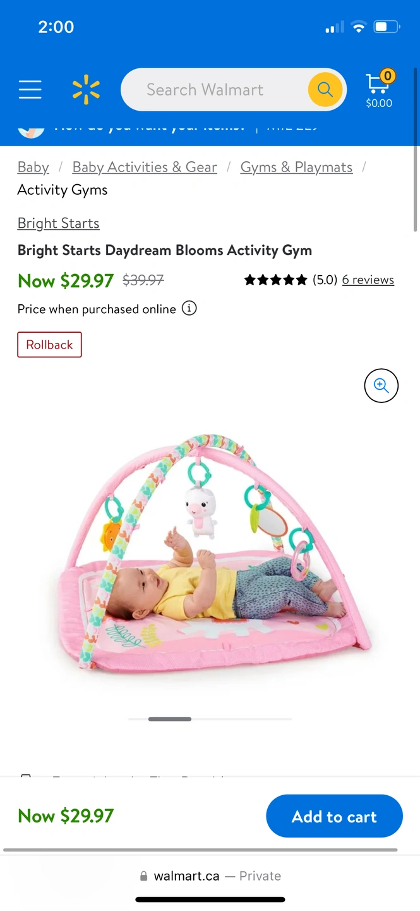Tap the five-star rating display
Viewport: 420px width, 911px height.
tap(276, 280)
